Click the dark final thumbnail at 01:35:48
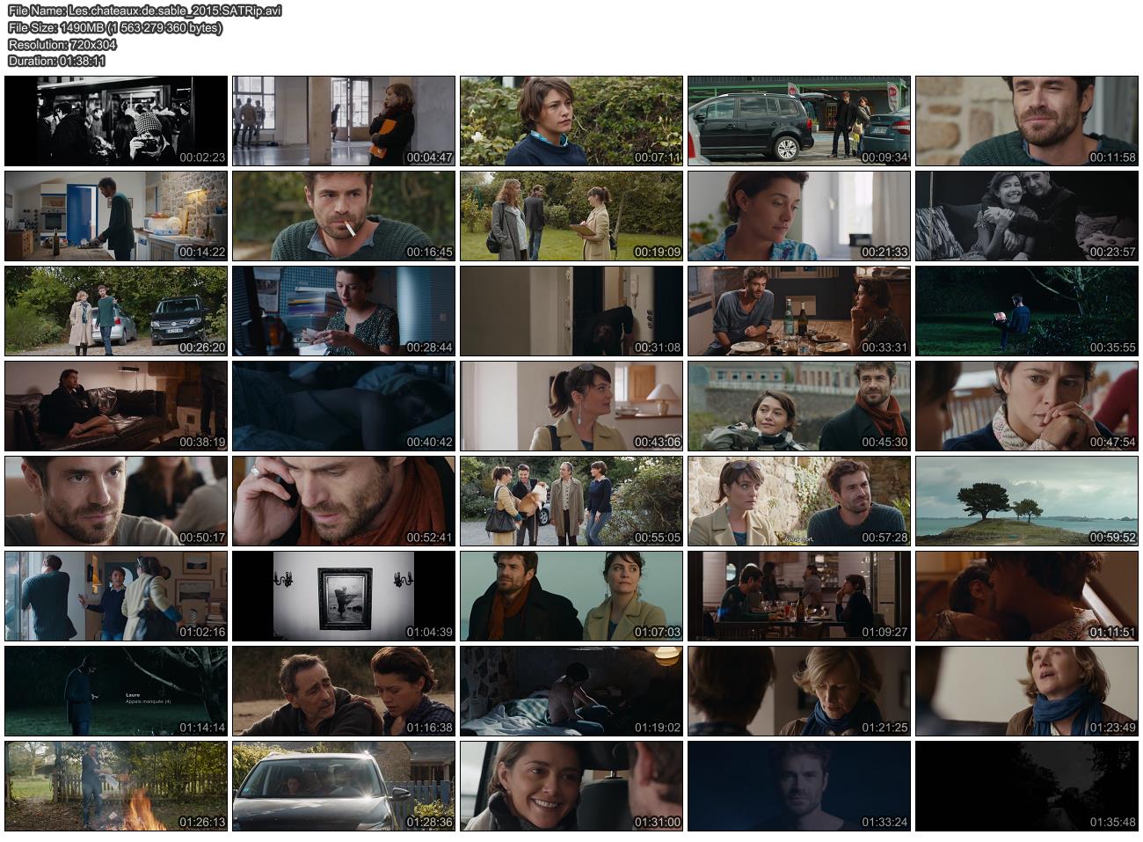This screenshot has height=842, width=1143. point(1027,786)
